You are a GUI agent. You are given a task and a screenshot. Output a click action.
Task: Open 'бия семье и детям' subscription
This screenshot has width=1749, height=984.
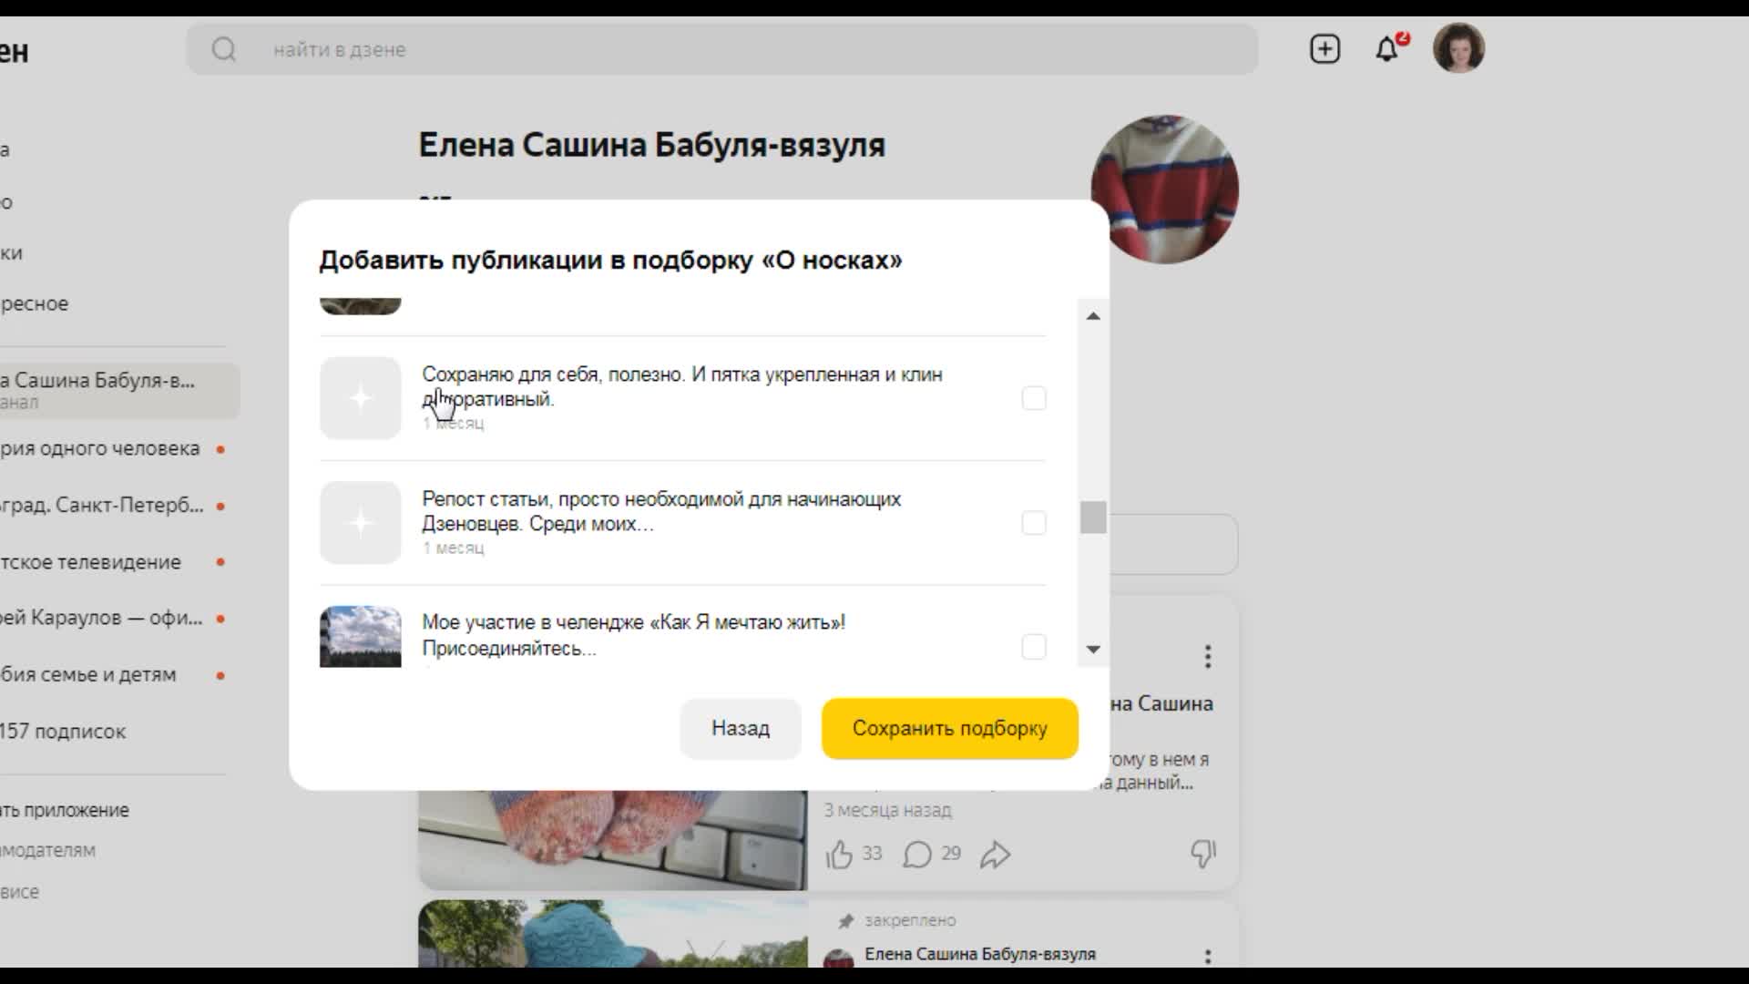coord(112,675)
